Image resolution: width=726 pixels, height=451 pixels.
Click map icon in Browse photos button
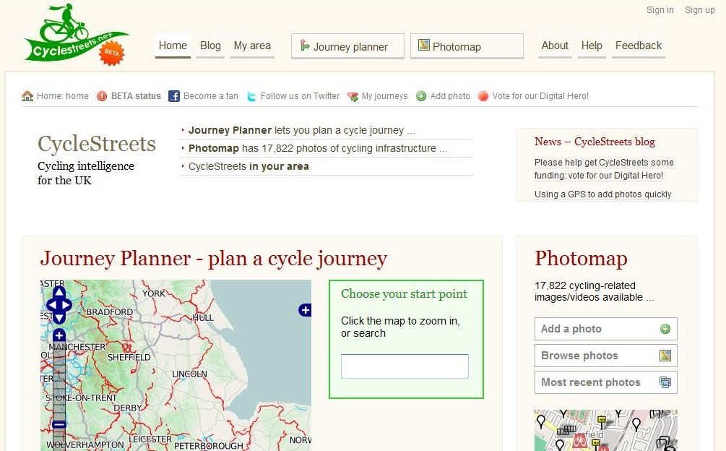point(665,356)
